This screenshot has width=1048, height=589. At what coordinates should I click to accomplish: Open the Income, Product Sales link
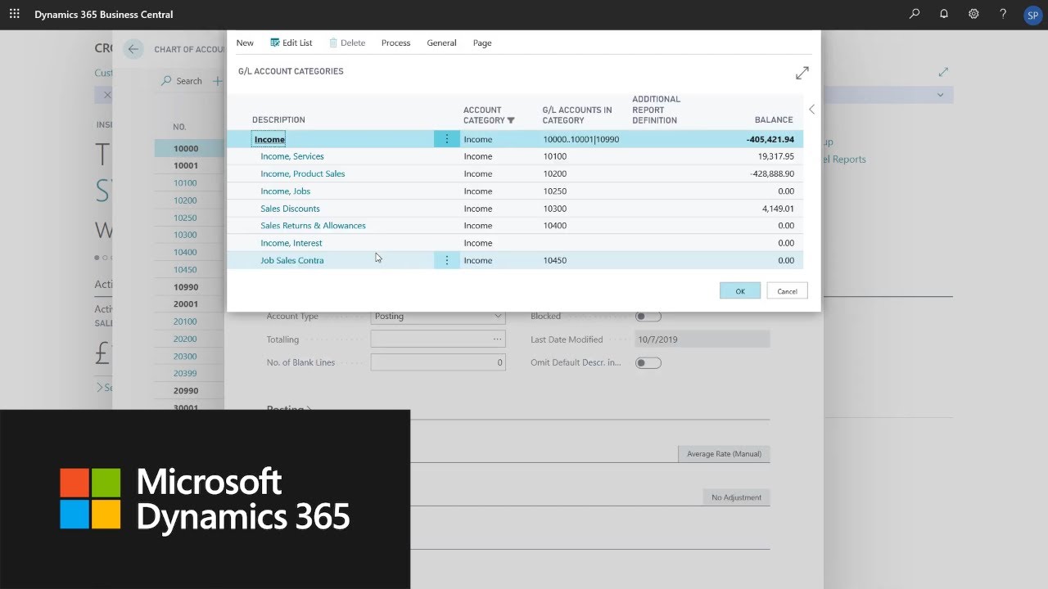(x=302, y=173)
